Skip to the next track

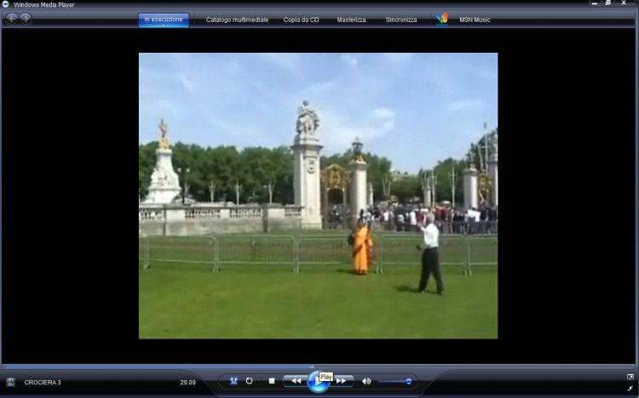tap(341, 381)
